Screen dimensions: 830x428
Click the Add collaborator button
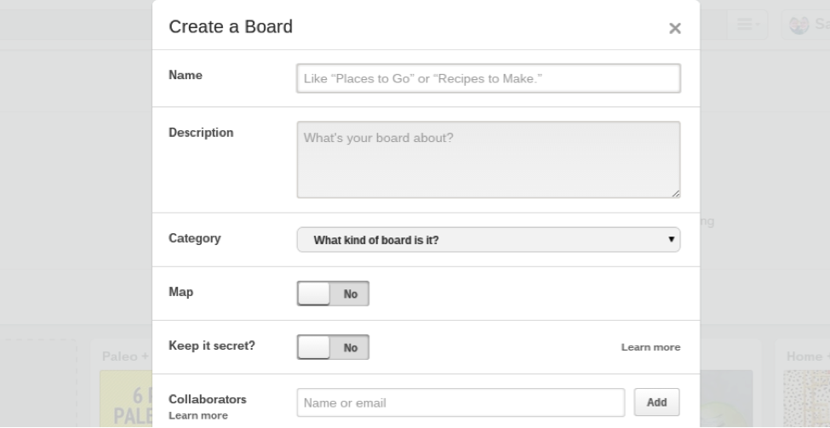pos(656,402)
